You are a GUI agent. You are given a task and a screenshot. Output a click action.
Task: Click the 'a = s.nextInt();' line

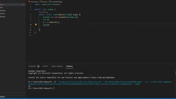[x=51, y=22]
